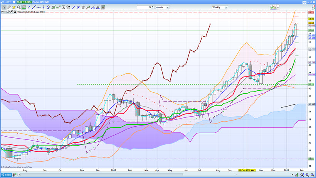This screenshot has height=178, width=316.
Task: Select the zigzag price pattern tool
Action: (x=59, y=7)
